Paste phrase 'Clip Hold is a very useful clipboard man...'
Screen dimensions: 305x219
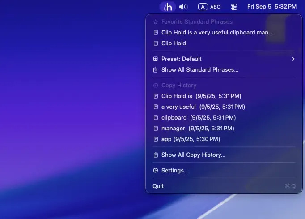pyautogui.click(x=224, y=33)
